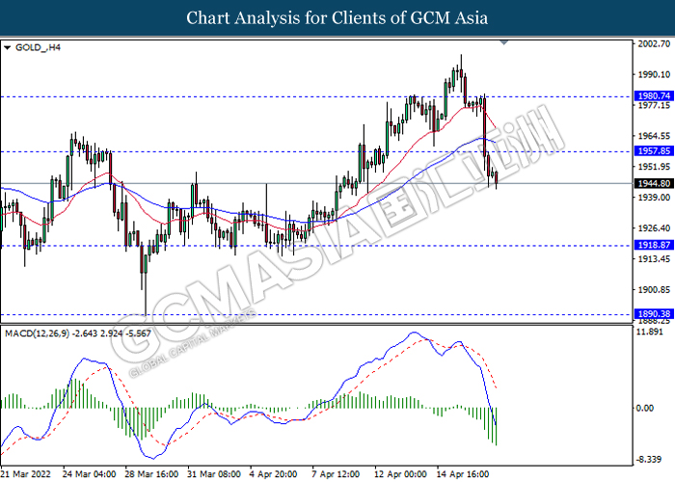Viewport: 675px width, 482px height.
Task: Click the 21 Mar 2022 date label
Action: (x=27, y=474)
